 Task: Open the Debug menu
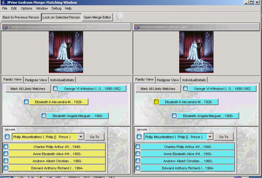pyautogui.click(x=56, y=8)
